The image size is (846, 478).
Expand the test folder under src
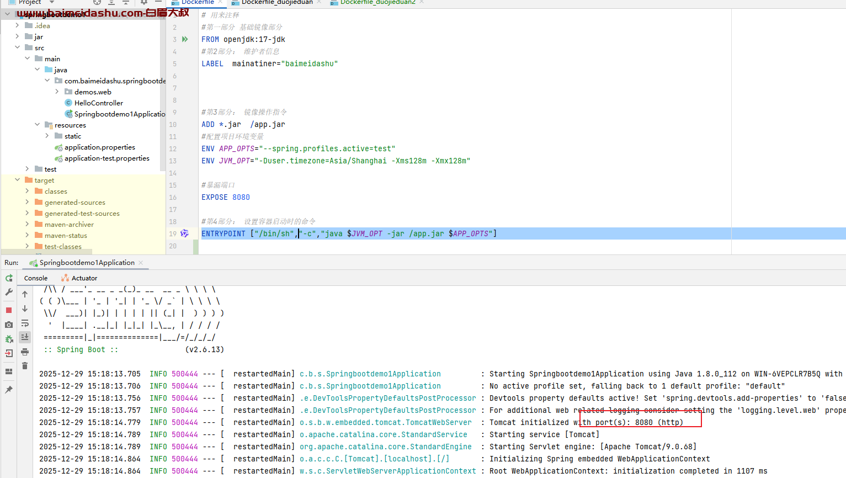coord(28,169)
